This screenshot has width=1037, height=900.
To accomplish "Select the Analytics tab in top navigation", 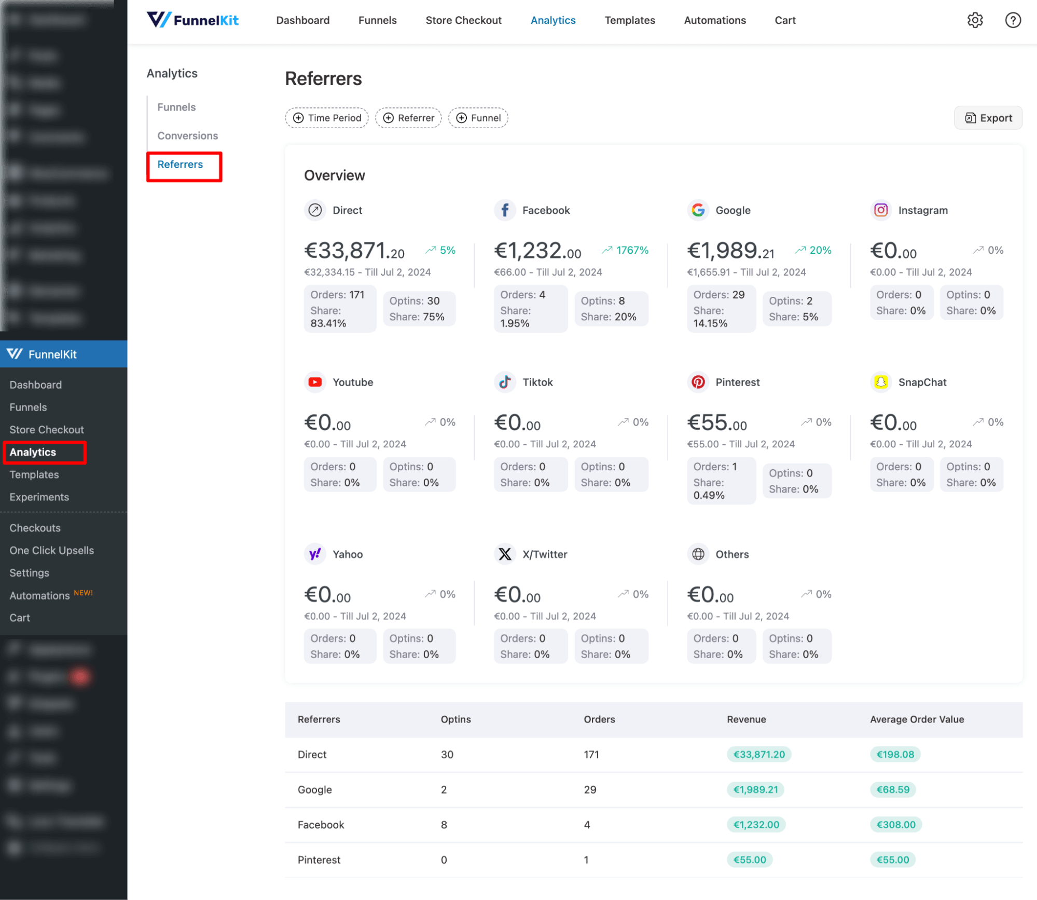I will pyautogui.click(x=553, y=20).
